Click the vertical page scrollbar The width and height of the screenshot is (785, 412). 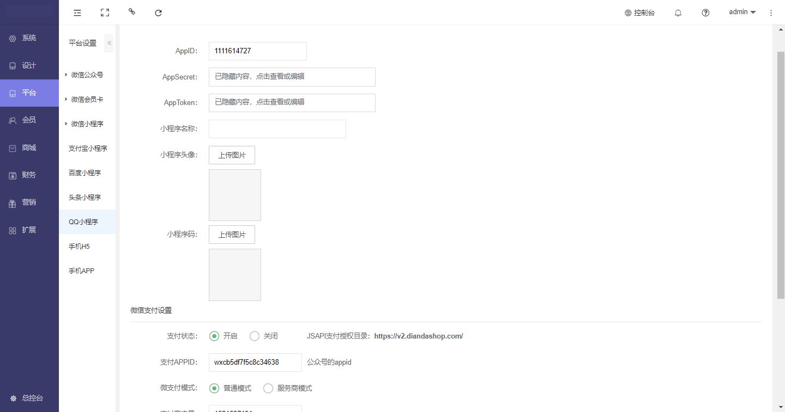click(780, 174)
